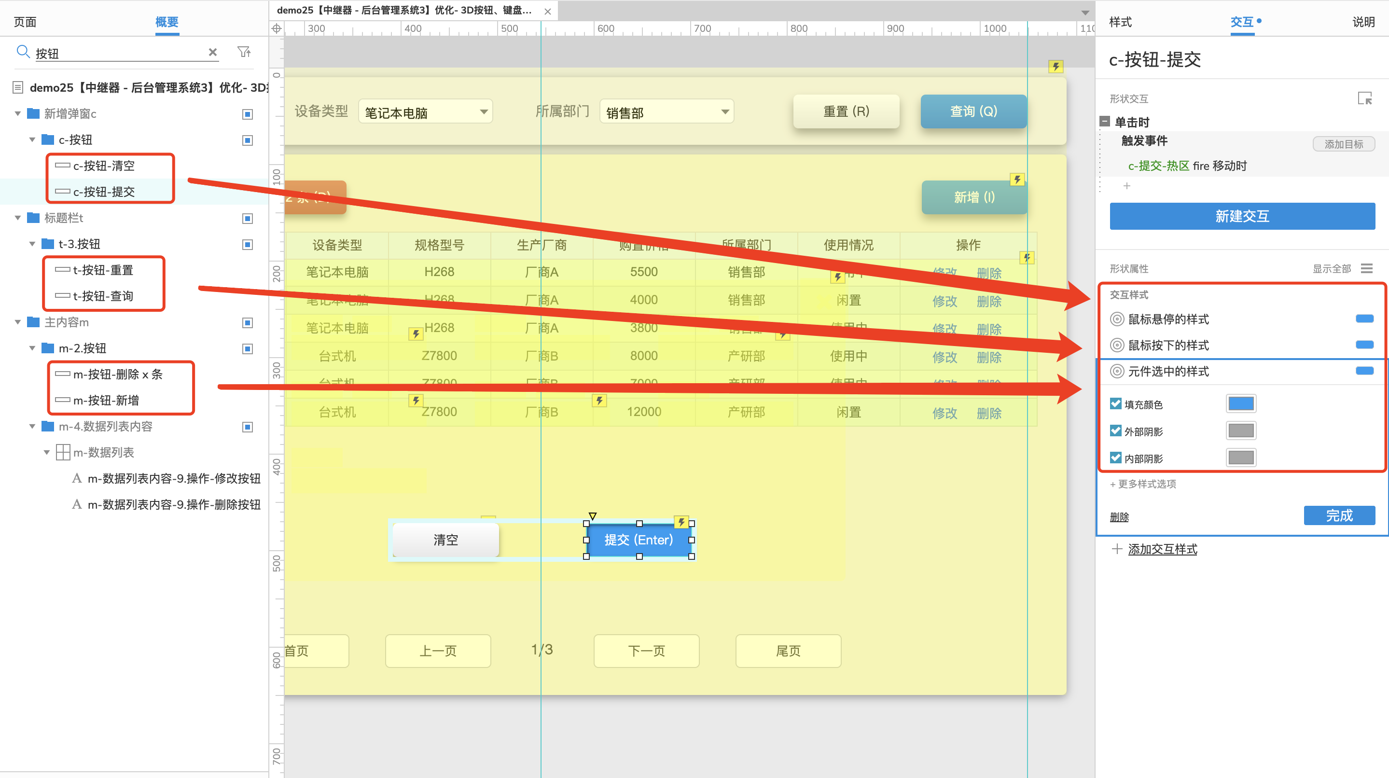Collapse the 标题栏t tree folder
Screen dimensions: 1389x778
click(x=18, y=218)
